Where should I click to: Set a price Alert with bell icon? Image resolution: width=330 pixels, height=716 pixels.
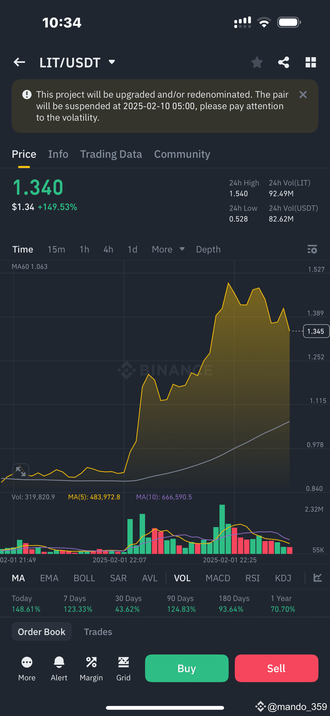pyautogui.click(x=59, y=669)
